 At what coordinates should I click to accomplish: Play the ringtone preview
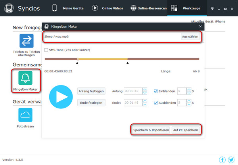[x=61, y=97]
